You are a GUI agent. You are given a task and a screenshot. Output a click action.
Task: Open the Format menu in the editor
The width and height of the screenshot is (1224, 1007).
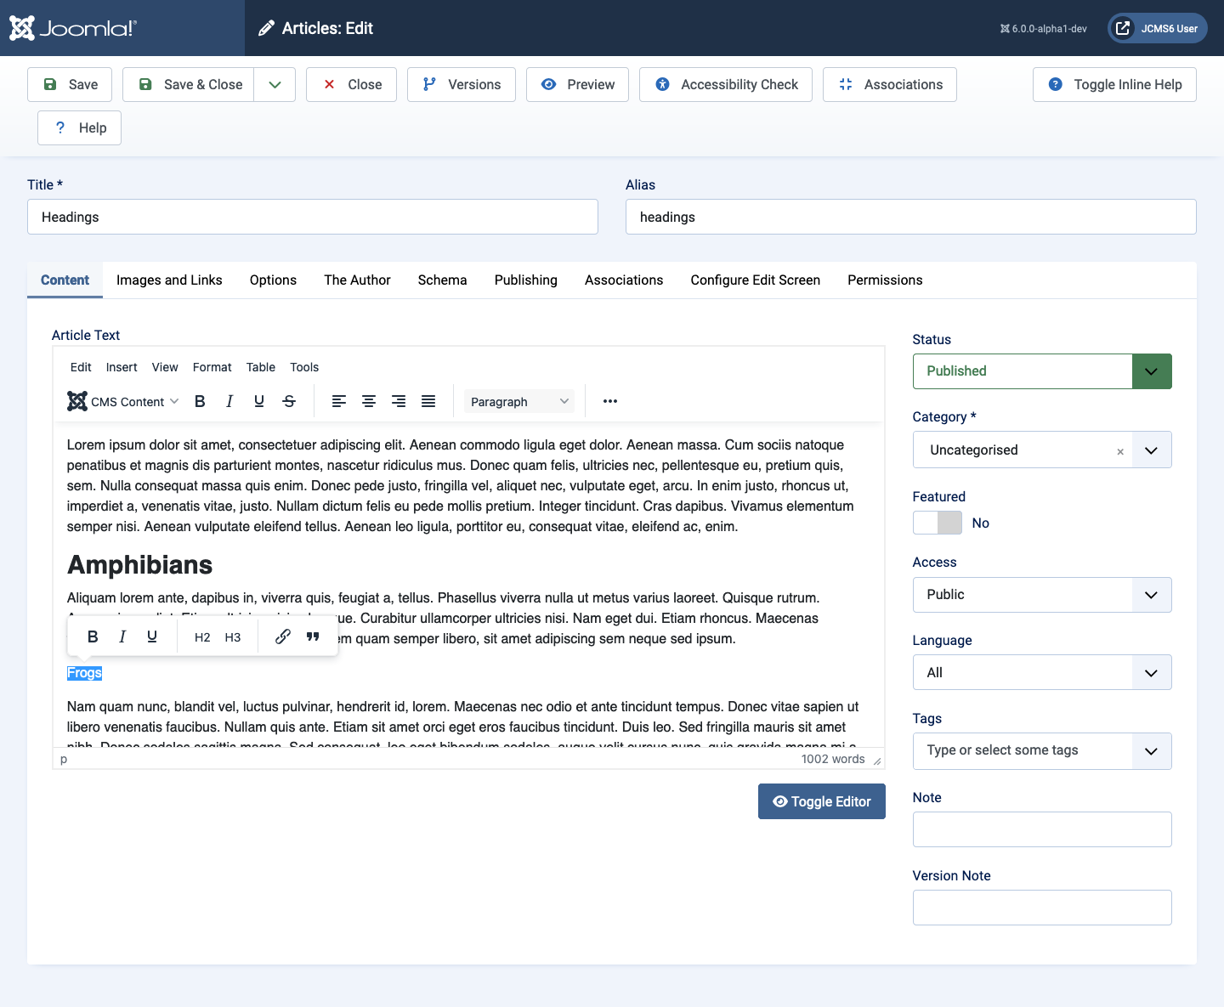212,367
